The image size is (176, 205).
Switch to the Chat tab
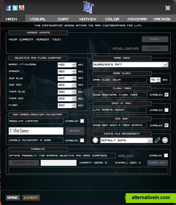[63, 19]
